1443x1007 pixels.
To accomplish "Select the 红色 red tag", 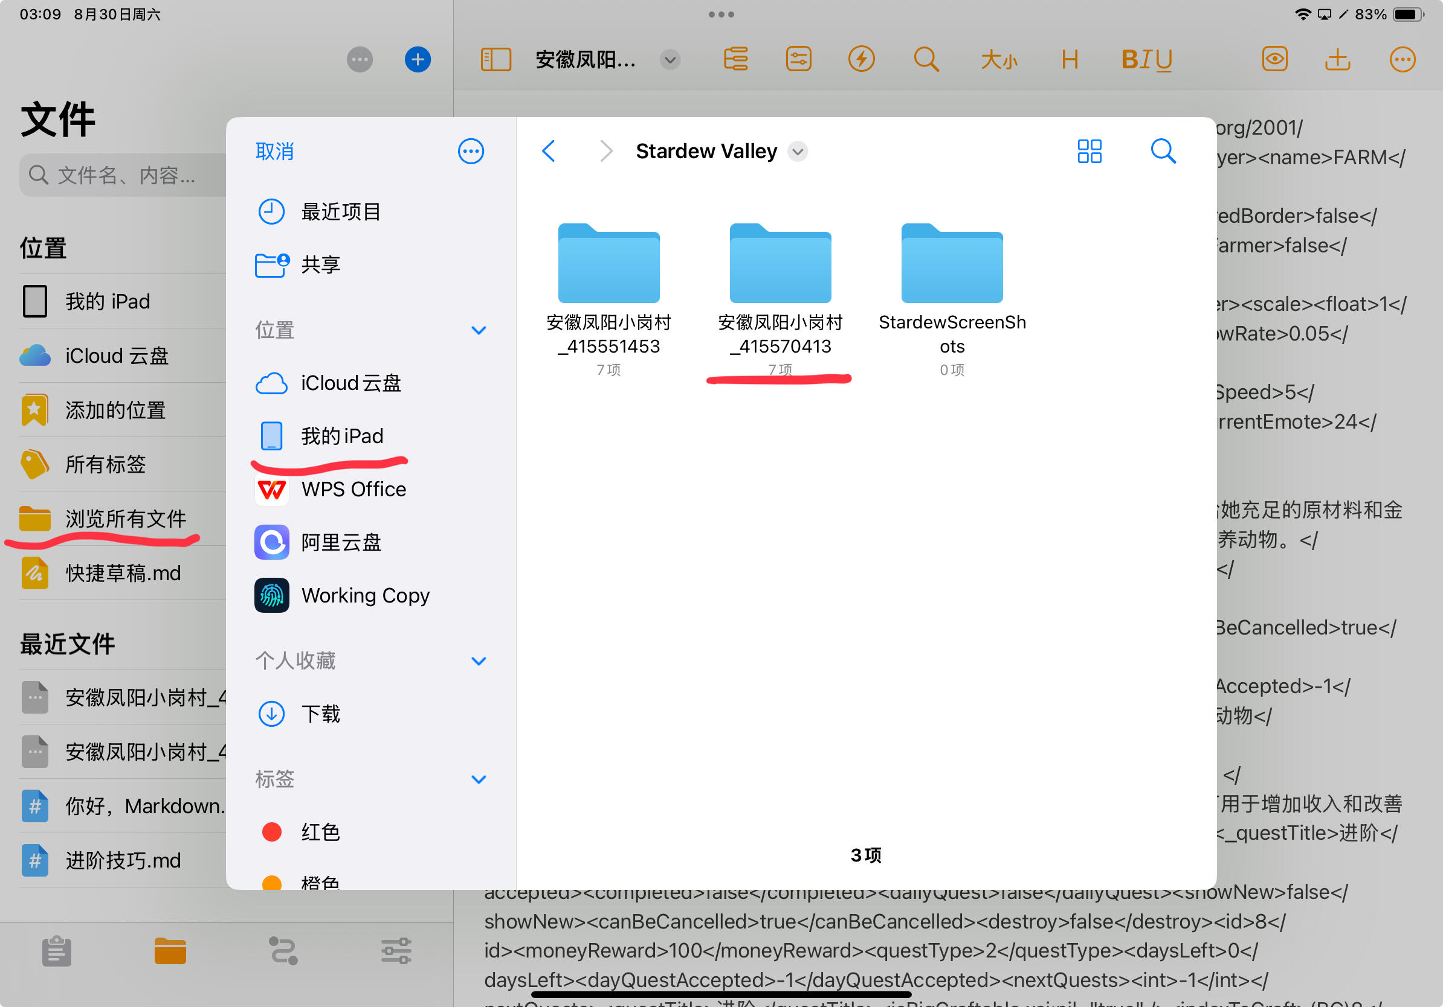I will point(371,833).
